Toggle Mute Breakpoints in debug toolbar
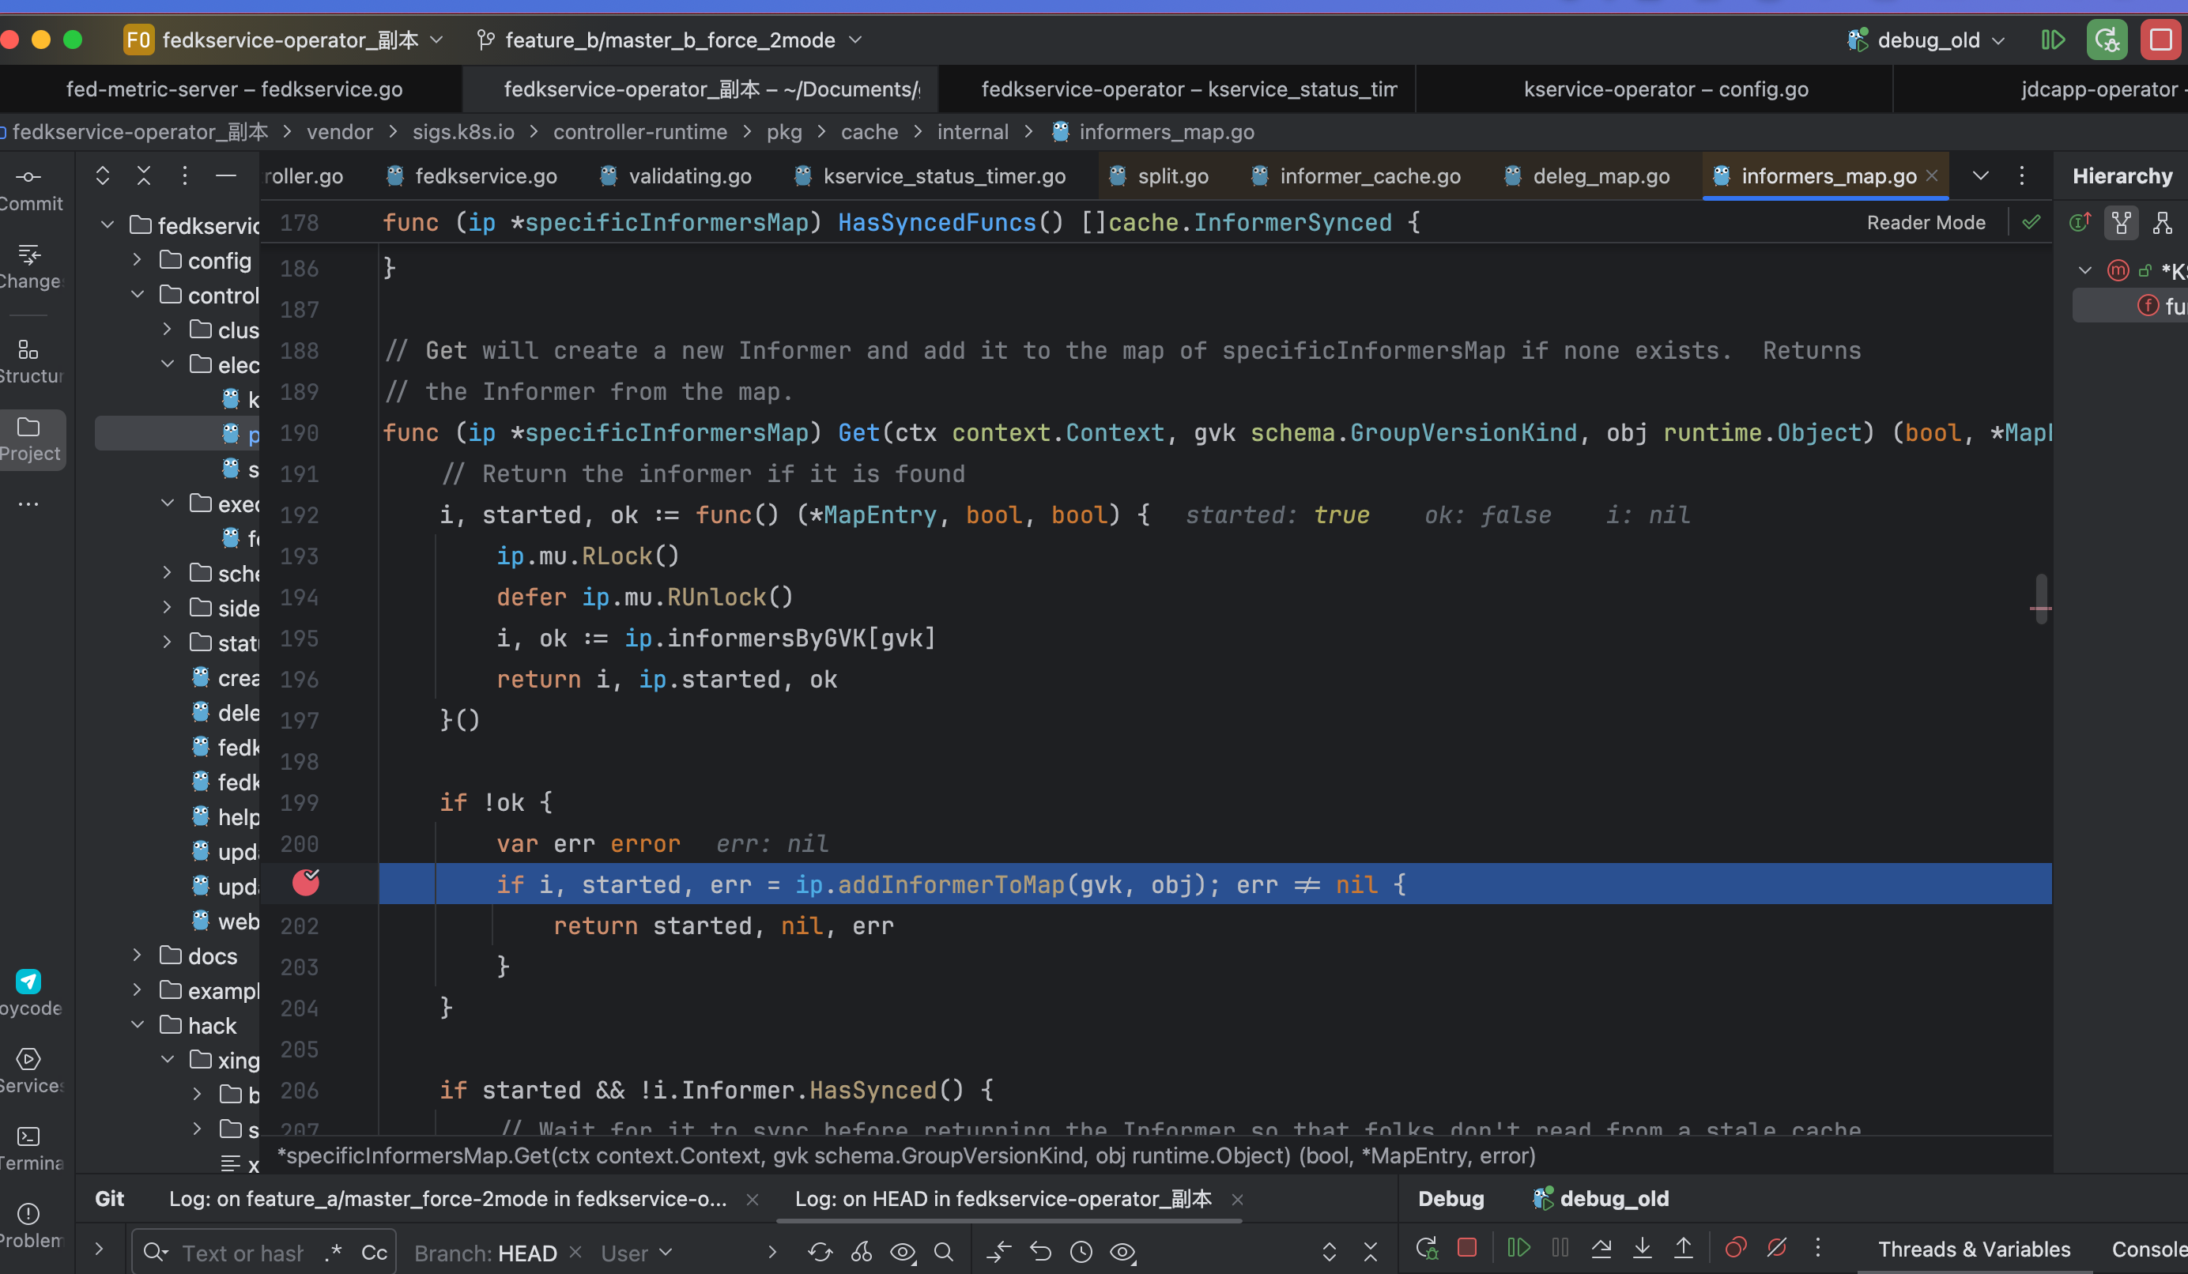 coord(1776,1249)
